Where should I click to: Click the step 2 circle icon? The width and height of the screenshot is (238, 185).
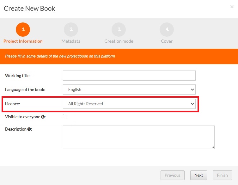pyautogui.click(x=71, y=29)
